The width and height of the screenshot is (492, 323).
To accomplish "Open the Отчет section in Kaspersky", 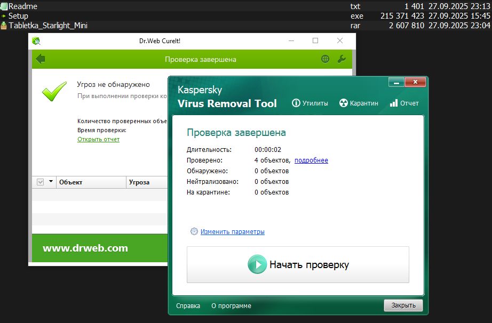I will pos(404,103).
